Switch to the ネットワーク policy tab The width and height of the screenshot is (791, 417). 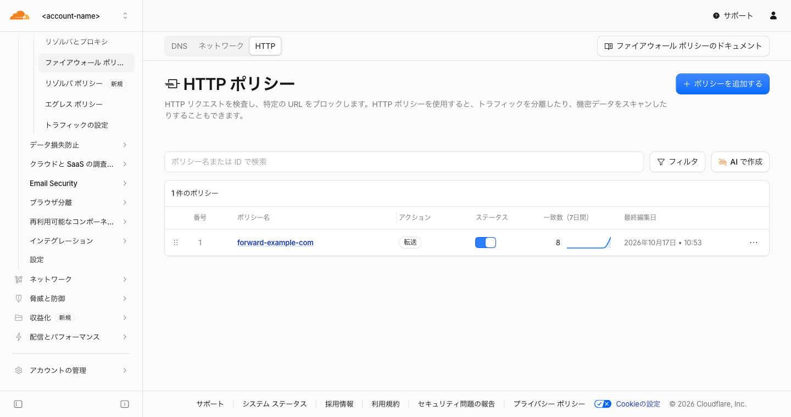click(x=221, y=46)
